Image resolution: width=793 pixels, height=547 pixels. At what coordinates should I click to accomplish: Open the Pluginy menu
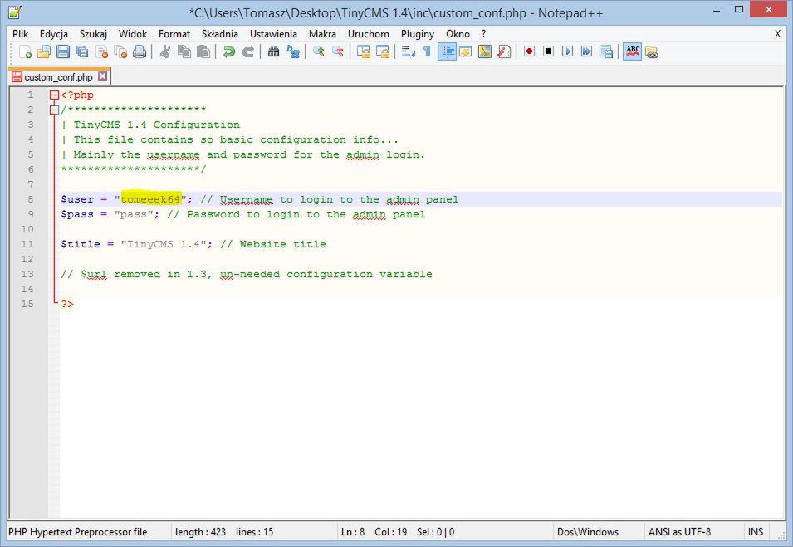pos(417,34)
